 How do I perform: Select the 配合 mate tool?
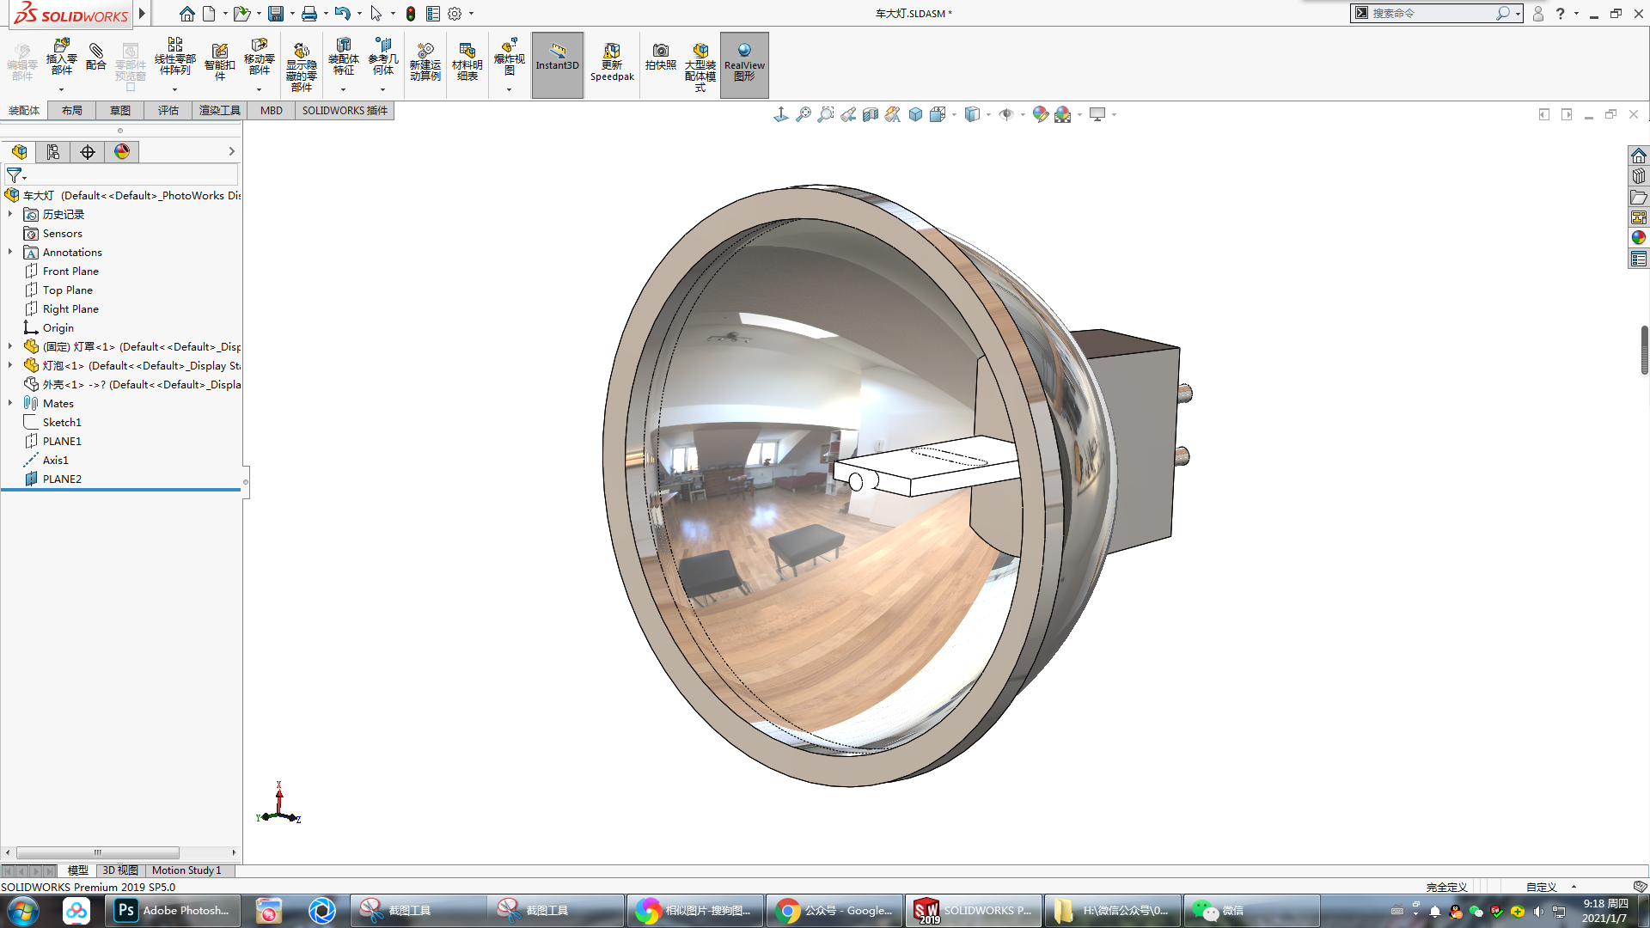tap(96, 57)
